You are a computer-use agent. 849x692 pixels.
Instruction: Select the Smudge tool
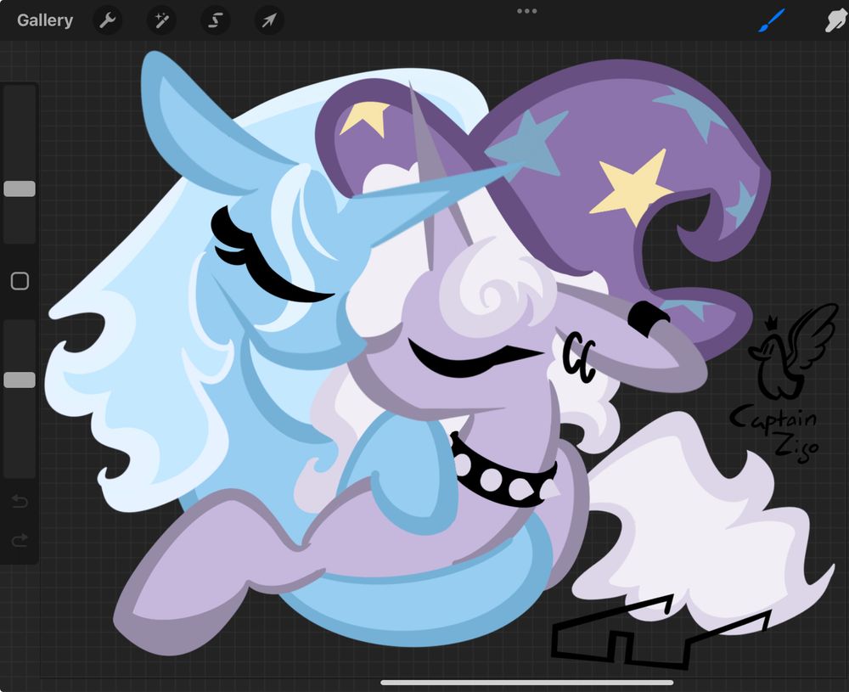tap(836, 20)
